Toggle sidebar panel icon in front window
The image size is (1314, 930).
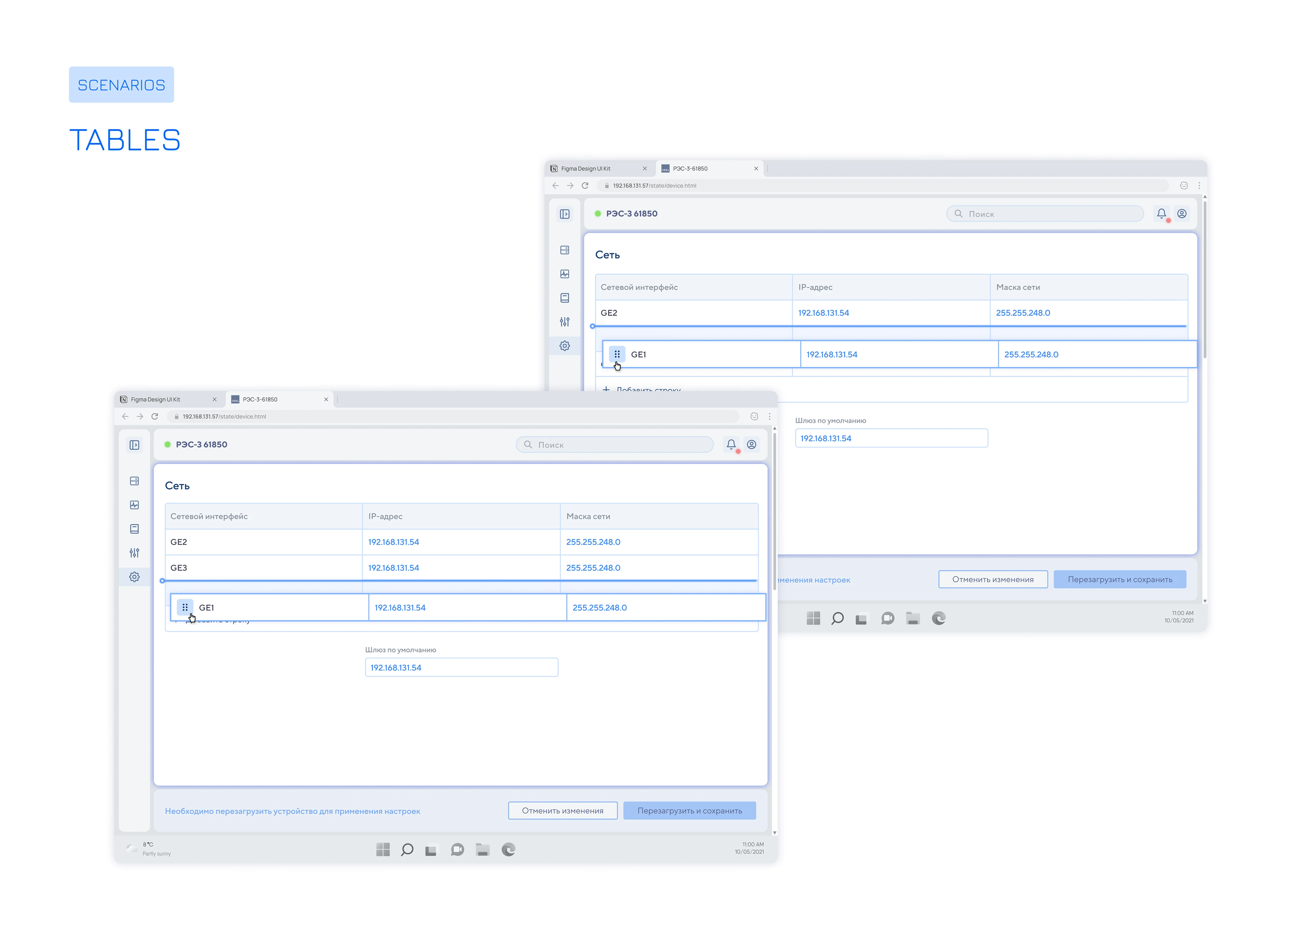(134, 445)
